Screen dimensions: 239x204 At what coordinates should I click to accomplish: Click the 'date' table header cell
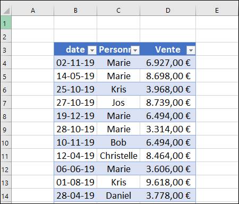click(x=75, y=49)
